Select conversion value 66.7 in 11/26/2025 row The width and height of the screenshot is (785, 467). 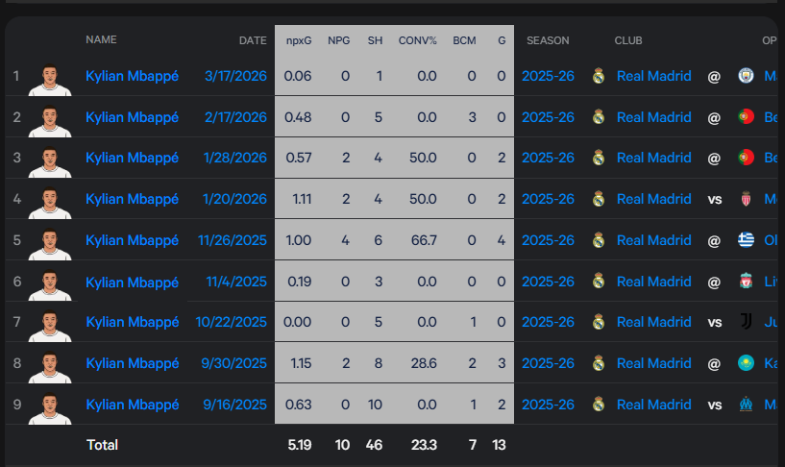coord(424,240)
